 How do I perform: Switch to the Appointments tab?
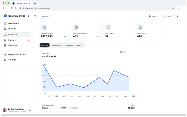tap(57, 45)
